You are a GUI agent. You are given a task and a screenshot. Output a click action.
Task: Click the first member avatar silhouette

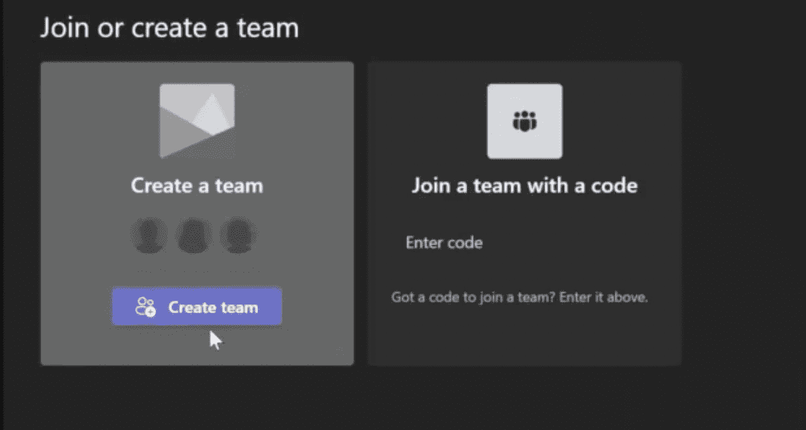coord(149,235)
